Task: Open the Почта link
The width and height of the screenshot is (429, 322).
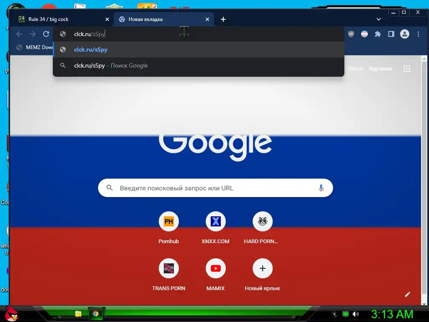Action: 355,68
